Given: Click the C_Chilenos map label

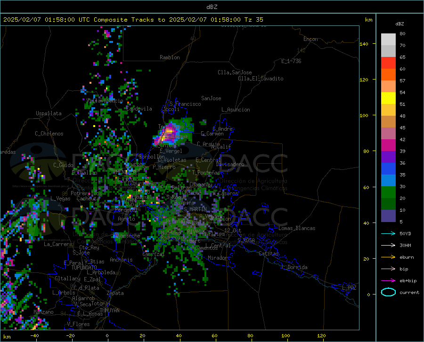Looking at the screenshot, I should 49,134.
